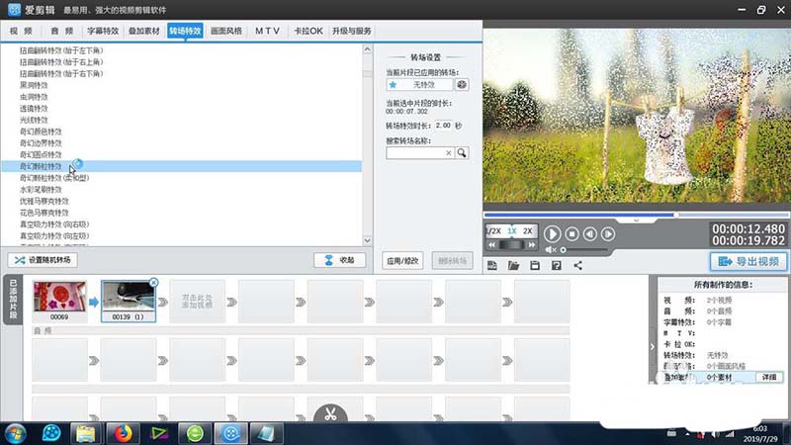Click the magnifier to search transition names

pyautogui.click(x=462, y=153)
